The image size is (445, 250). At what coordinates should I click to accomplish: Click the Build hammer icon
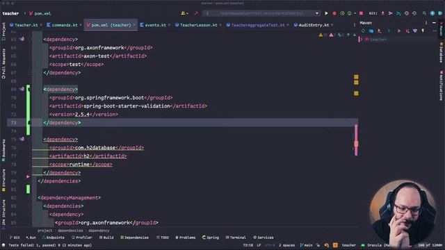(x=196, y=13)
